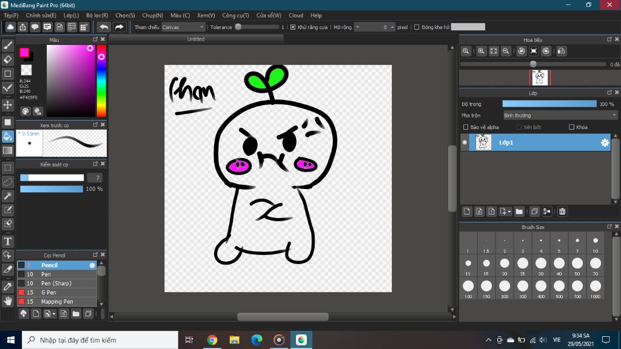Screen dimensions: 621x349
Task: Click the Undo arrow in toolbar
Action: pyautogui.click(x=104, y=27)
